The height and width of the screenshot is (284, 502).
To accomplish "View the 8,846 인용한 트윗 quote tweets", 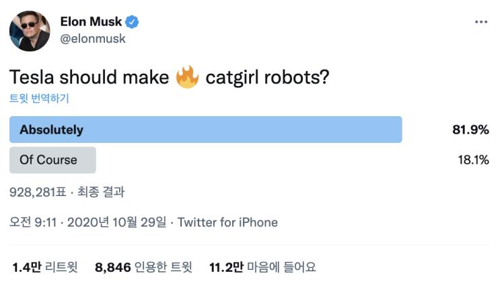I will pos(143,267).
